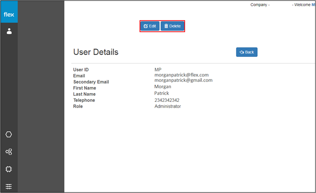Screen dimensions: 316x193
Task: Select telephone number 2342342342
Action: [167, 100]
